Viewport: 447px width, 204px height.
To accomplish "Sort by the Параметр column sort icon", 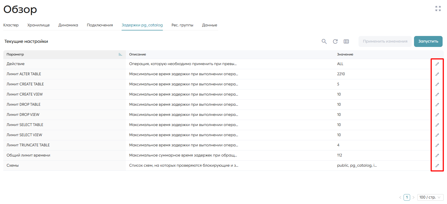I will 120,54.
